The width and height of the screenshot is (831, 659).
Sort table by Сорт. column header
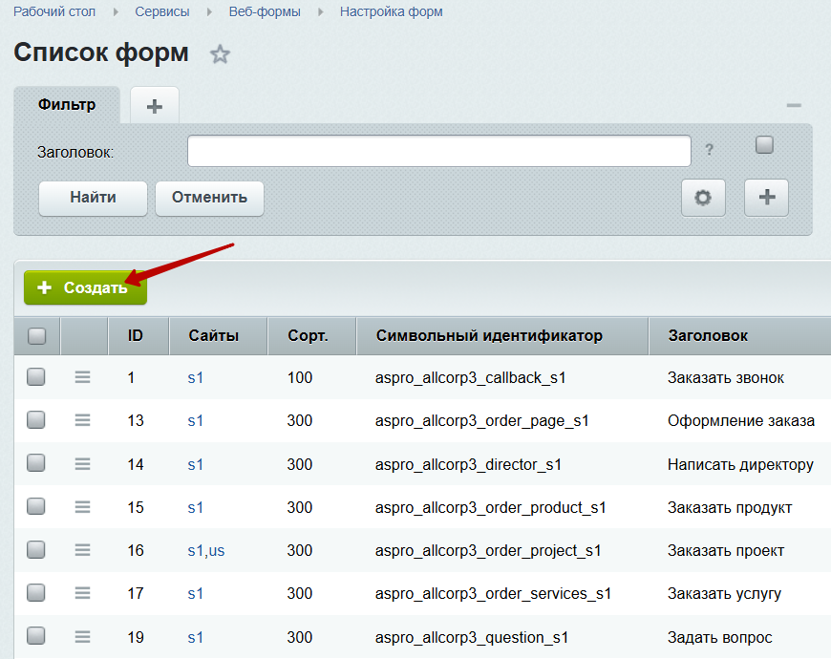[x=308, y=335]
